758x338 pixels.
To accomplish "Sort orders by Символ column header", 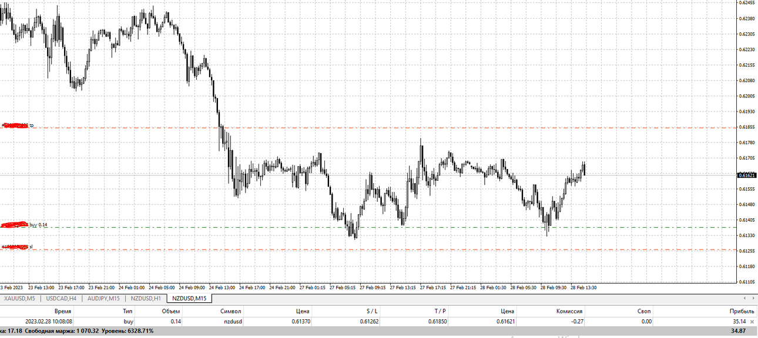I will coord(231,311).
